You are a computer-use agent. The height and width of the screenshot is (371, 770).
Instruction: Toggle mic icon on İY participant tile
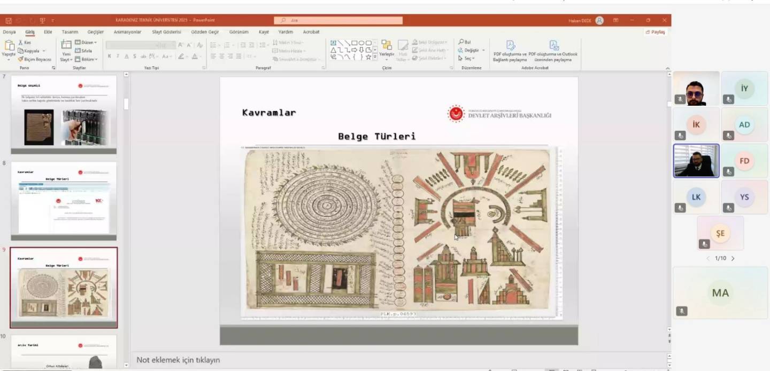[728, 99]
